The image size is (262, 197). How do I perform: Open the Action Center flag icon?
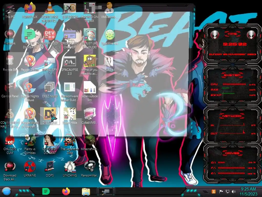[x=221, y=191]
